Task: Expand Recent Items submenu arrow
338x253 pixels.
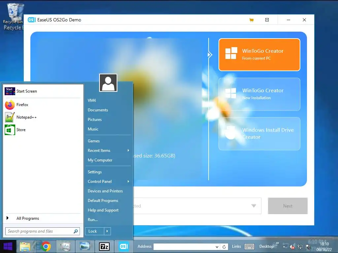Action: [128, 151]
